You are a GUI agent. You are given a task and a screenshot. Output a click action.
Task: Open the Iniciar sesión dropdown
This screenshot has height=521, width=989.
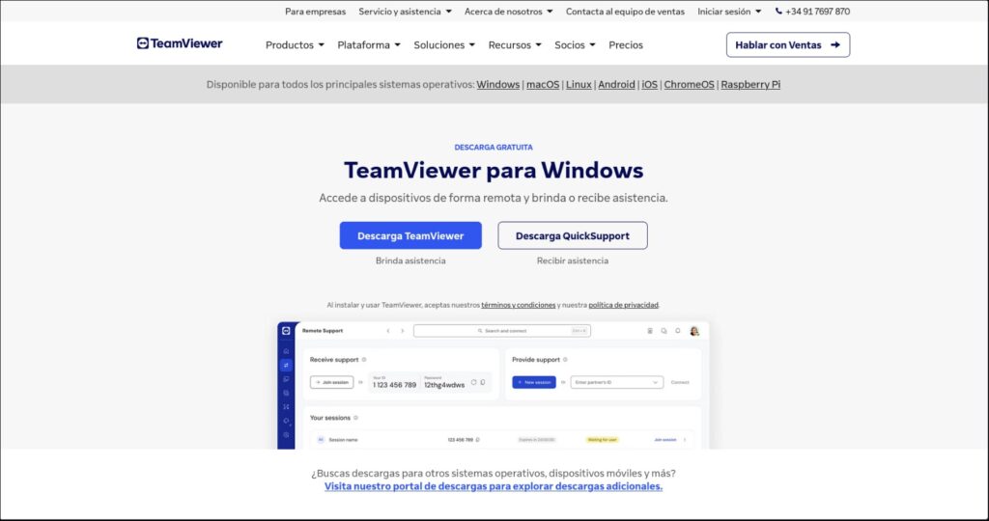click(x=729, y=12)
